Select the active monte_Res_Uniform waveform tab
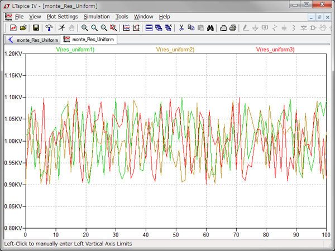Viewport: 335px width, 251px height. click(88, 40)
